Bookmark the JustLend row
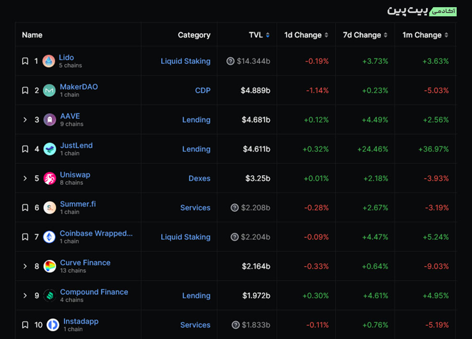Screen dimensions: 472x339 click(x=25, y=149)
